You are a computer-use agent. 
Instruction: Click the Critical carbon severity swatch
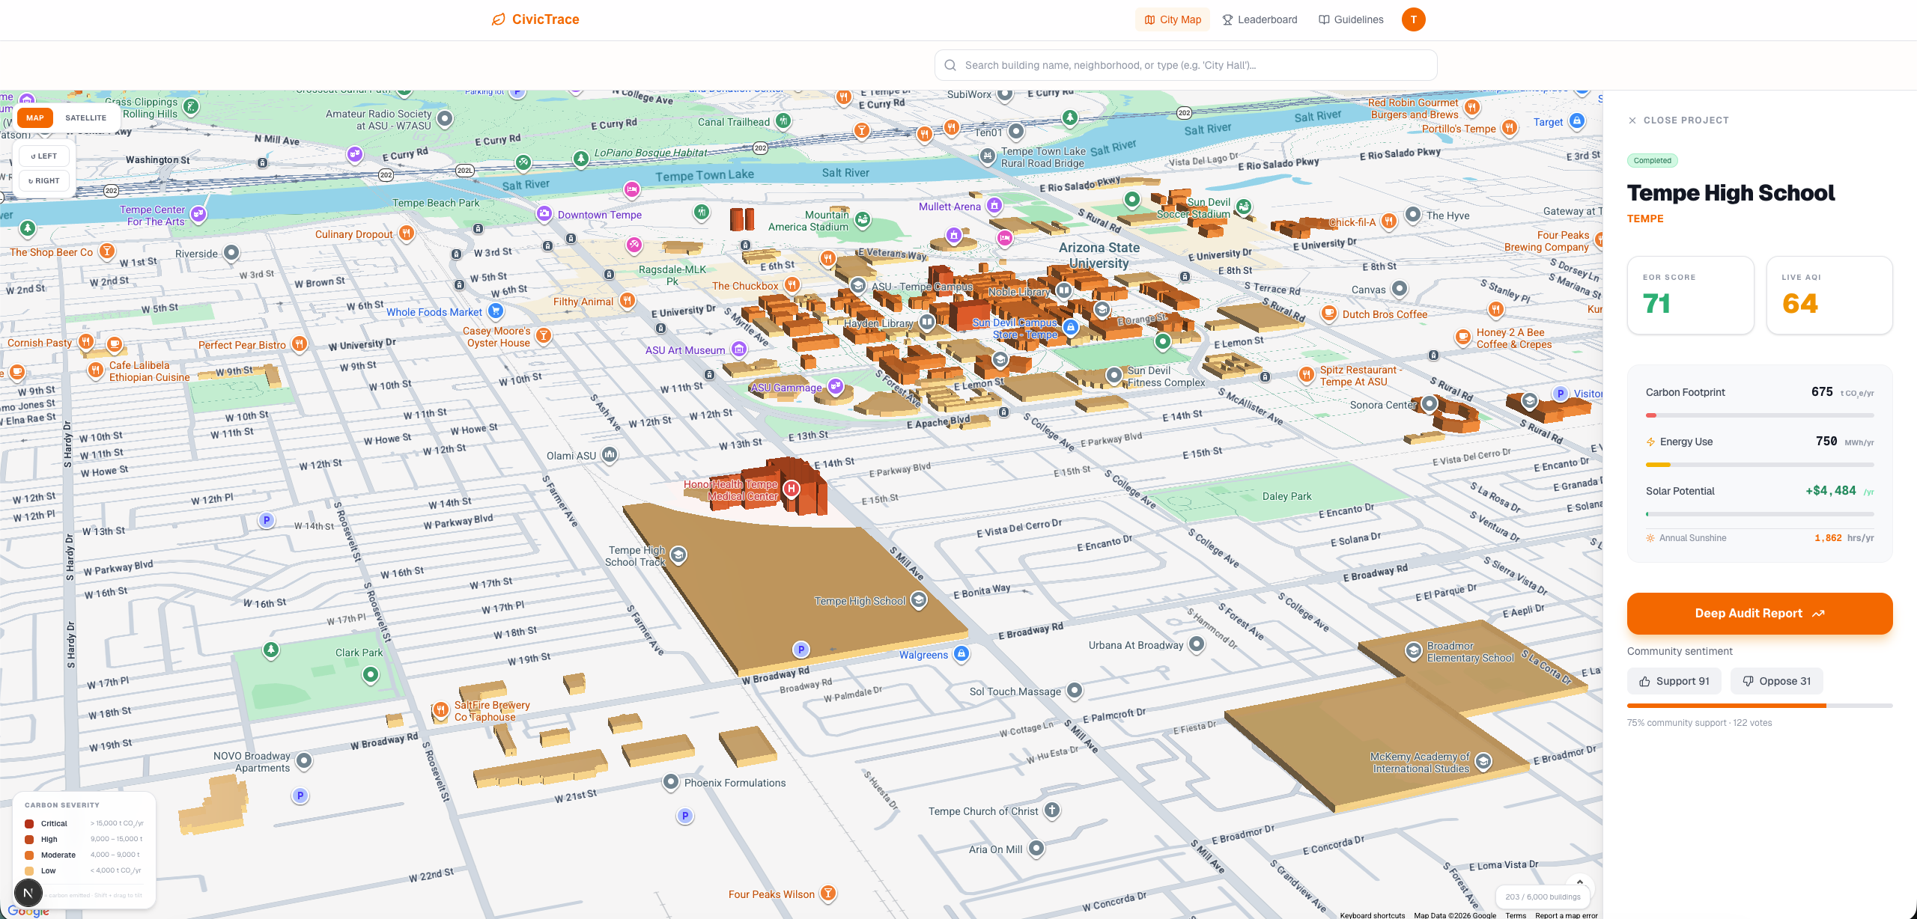tap(29, 823)
